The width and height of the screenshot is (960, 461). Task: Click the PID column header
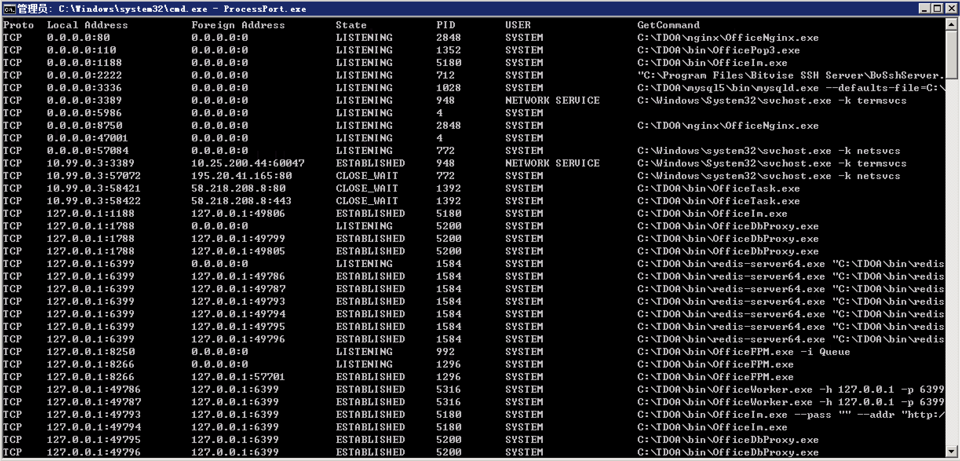click(x=445, y=25)
